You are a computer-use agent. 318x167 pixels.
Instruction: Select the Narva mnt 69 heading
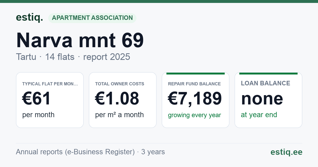(80, 40)
